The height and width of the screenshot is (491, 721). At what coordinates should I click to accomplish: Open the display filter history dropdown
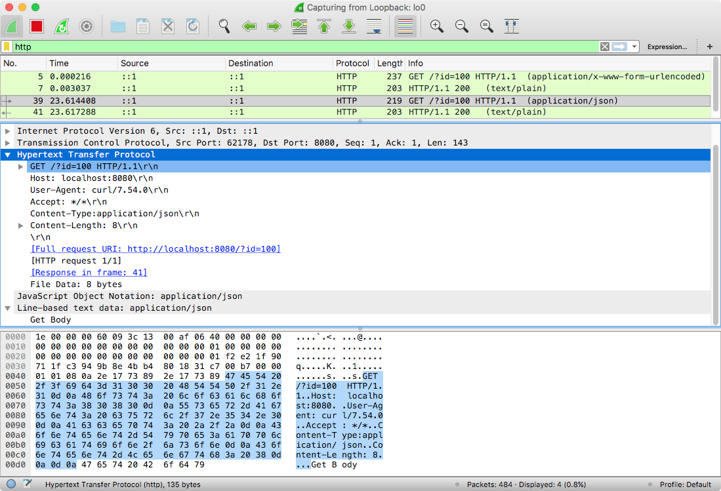(634, 47)
